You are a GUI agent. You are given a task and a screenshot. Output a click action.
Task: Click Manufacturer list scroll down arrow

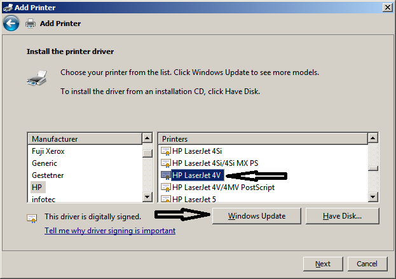pyautogui.click(x=147, y=196)
